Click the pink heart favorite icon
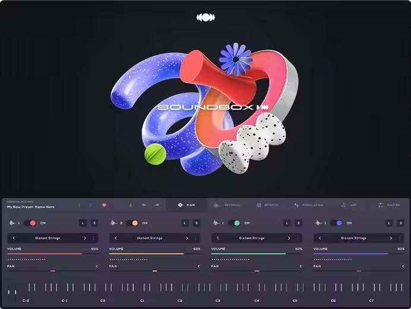411x309 pixels. pyautogui.click(x=104, y=205)
